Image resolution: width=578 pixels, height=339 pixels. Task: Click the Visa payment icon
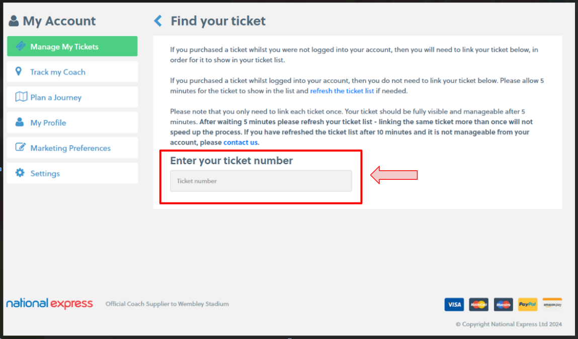click(x=454, y=304)
